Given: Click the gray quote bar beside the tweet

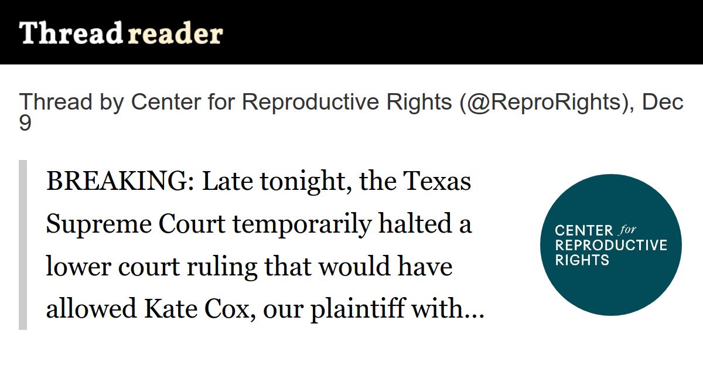Looking at the screenshot, I should tap(23, 245).
